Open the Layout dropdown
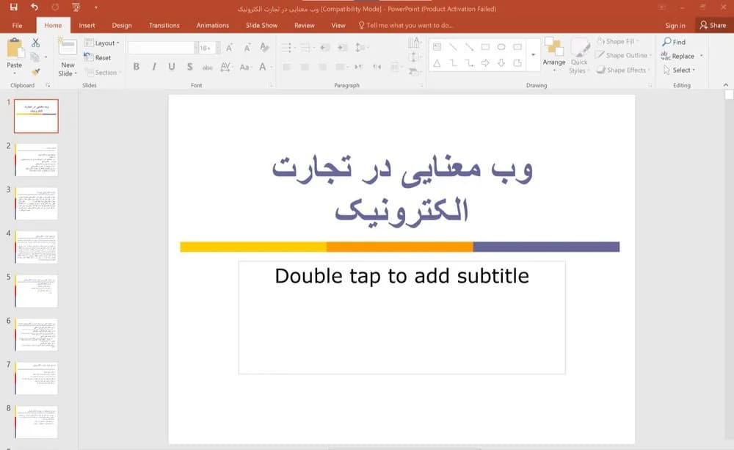 point(102,43)
